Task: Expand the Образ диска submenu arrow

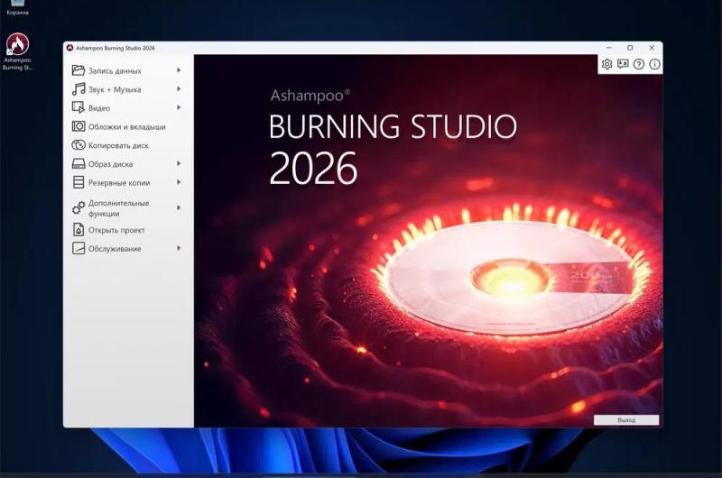Action: click(x=179, y=164)
